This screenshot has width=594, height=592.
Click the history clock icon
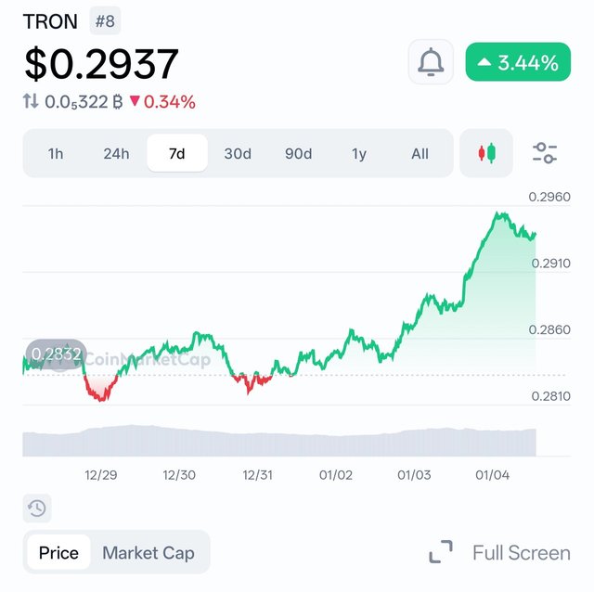click(x=37, y=508)
